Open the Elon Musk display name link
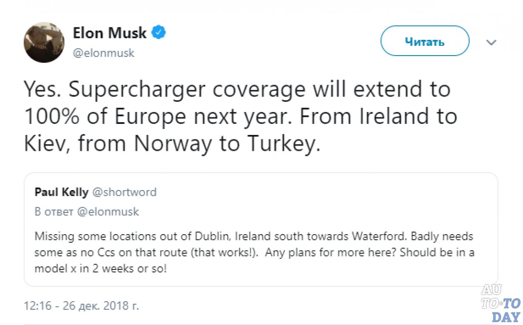Image resolution: width=523 pixels, height=325 pixels. [x=110, y=33]
